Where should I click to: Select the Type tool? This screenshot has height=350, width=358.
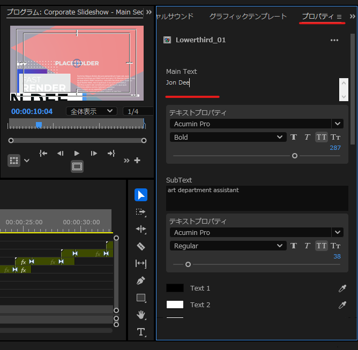tap(141, 332)
